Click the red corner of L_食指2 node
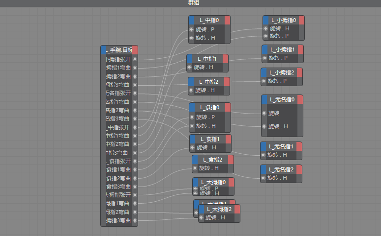 point(231,160)
